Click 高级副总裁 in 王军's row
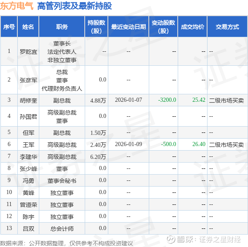This screenshot has height=247, width=248. pos(62,144)
